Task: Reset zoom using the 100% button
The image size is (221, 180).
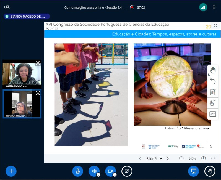Action: point(192,158)
